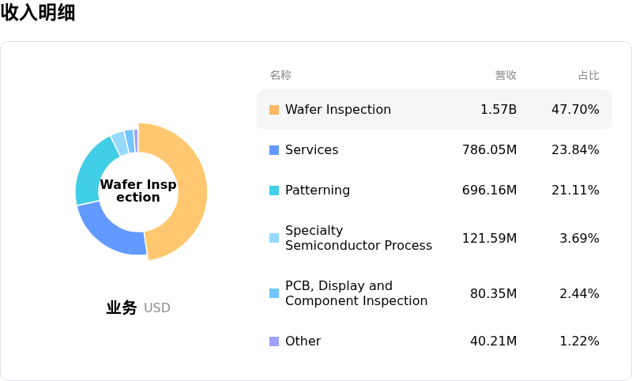Screen dimensions: 632x381
Task: Click the Specialty Semiconductor Process legend swatch
Action: click(274, 238)
